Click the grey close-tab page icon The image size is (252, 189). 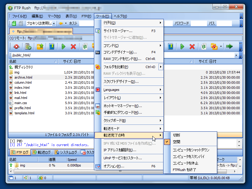21,23
